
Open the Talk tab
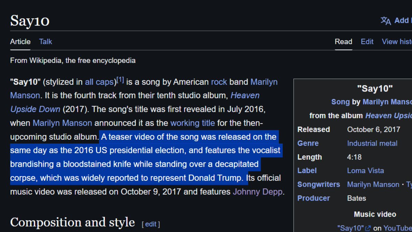click(x=46, y=42)
